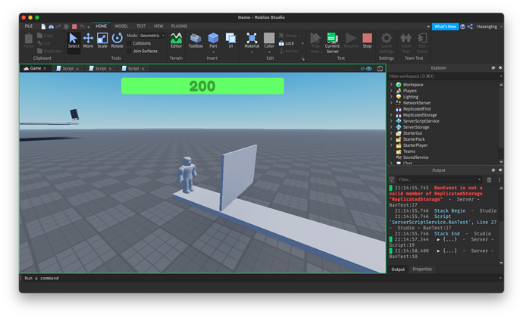Screen dimensions: 523x318
Task: Switch to the VIEW ribbon tab
Action: 158,26
